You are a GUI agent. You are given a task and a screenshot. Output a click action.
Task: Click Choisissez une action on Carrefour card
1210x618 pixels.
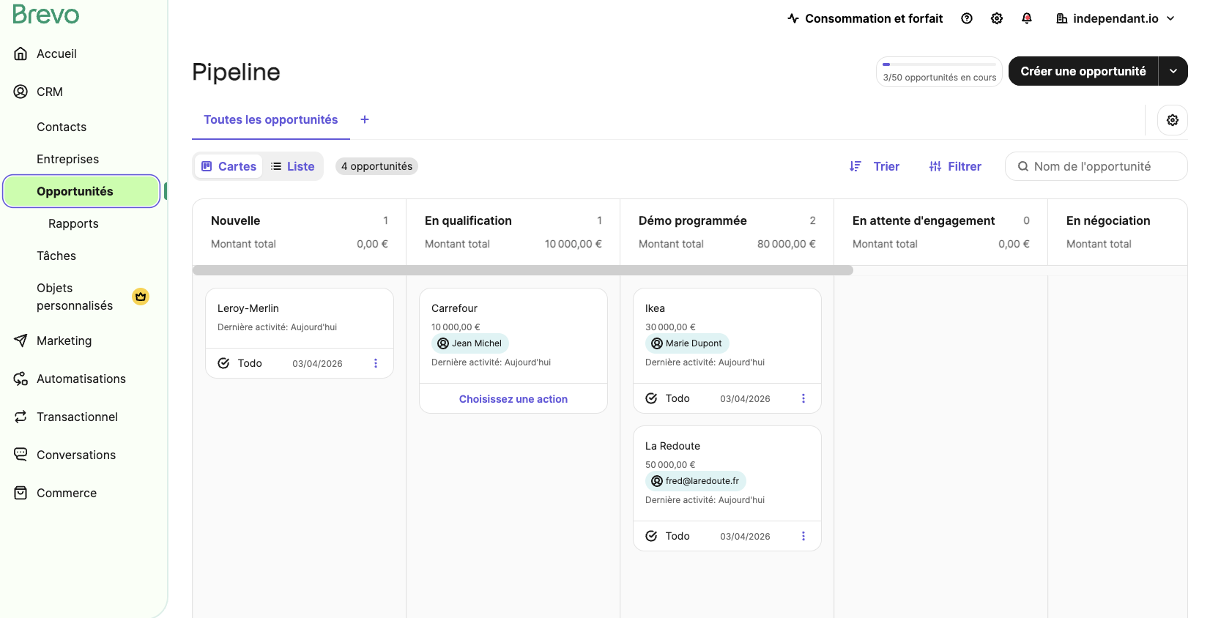coord(513,399)
